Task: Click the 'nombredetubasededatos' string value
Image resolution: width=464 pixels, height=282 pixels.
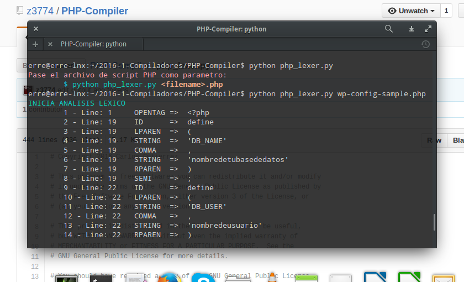Action: click(238, 160)
